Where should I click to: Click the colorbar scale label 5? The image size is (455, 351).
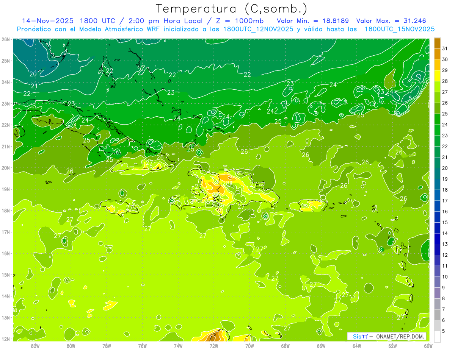pyautogui.click(x=443, y=331)
